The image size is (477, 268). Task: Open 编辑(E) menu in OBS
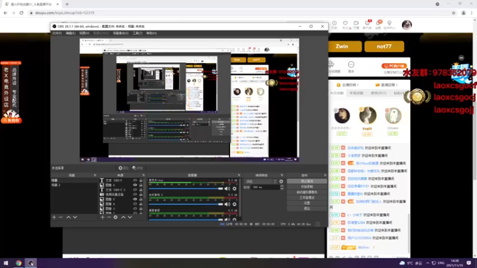pyautogui.click(x=70, y=33)
